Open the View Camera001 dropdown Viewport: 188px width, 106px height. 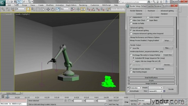[155, 91]
